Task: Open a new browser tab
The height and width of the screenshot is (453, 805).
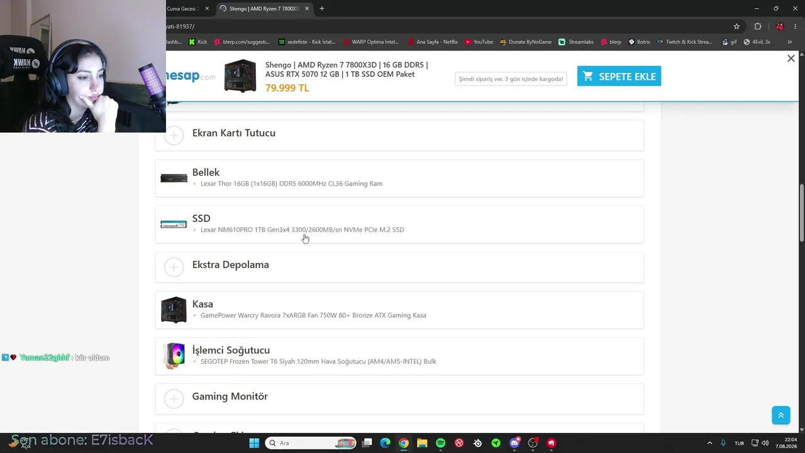Action: tap(322, 9)
